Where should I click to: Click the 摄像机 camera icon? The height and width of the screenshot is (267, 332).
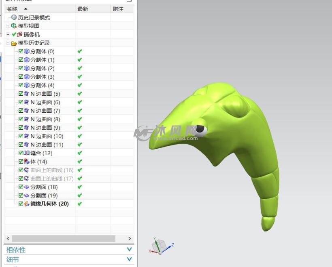pos(20,34)
